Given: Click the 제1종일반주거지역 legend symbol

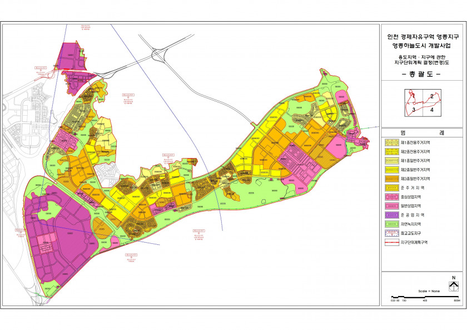Looking at the screenshot, I should (x=393, y=161).
